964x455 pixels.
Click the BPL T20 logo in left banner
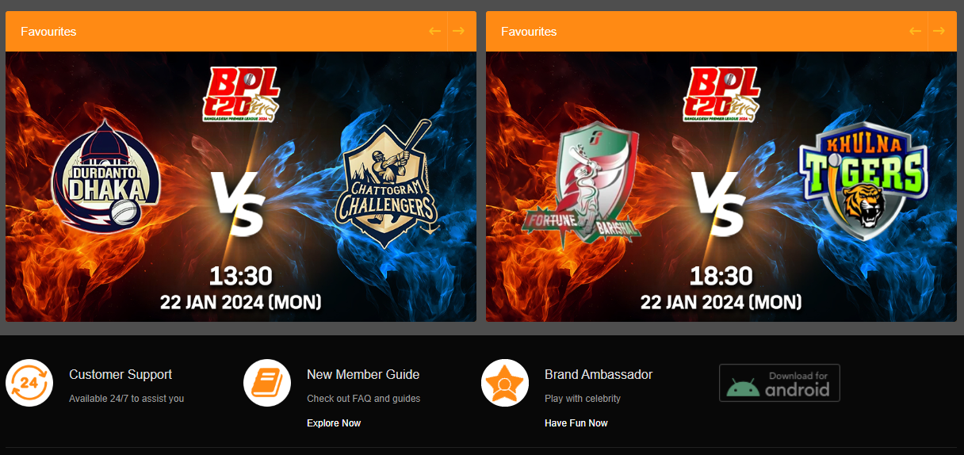coord(241,94)
